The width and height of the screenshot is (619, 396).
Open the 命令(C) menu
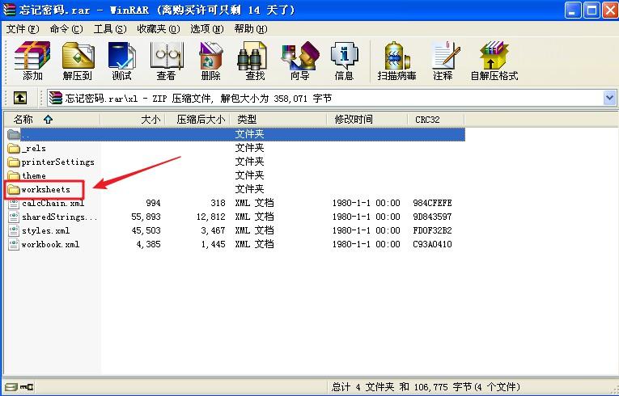pos(66,29)
